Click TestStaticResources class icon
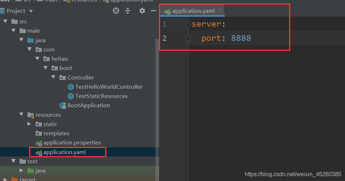 [x=71, y=96]
